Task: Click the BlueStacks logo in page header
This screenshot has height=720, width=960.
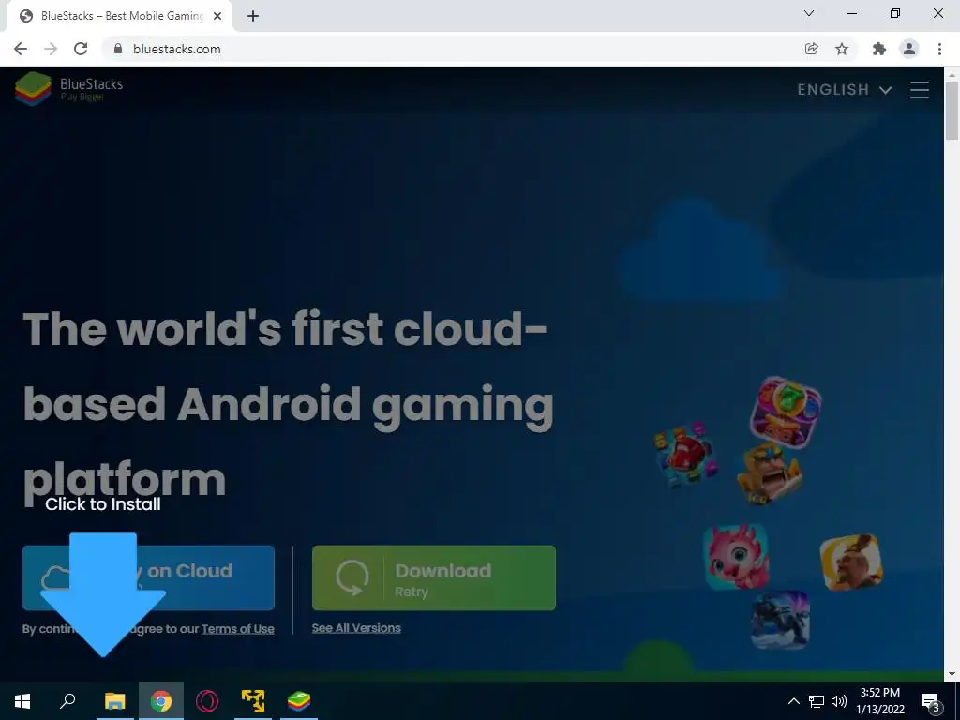Action: pos(69,89)
